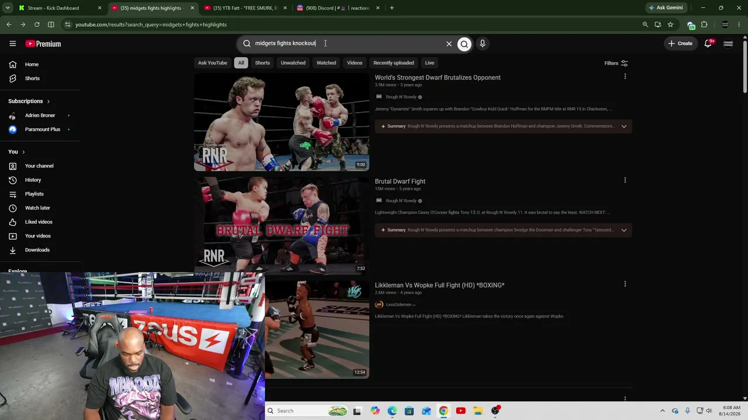The image size is (748, 420).
Task: Open Microsoft Edge from the taskbar
Action: point(392,411)
